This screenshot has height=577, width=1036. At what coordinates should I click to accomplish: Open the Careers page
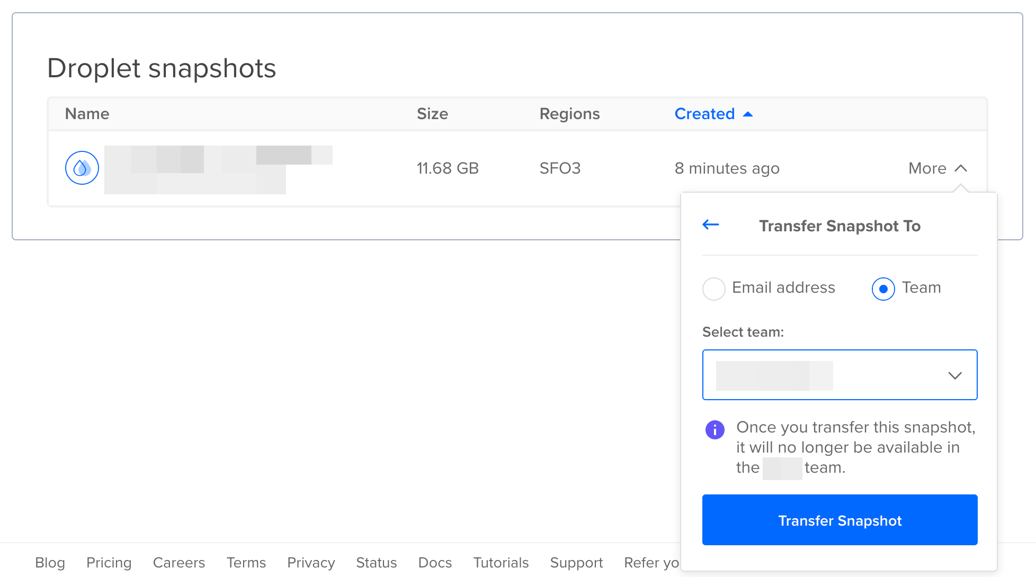pyautogui.click(x=178, y=563)
